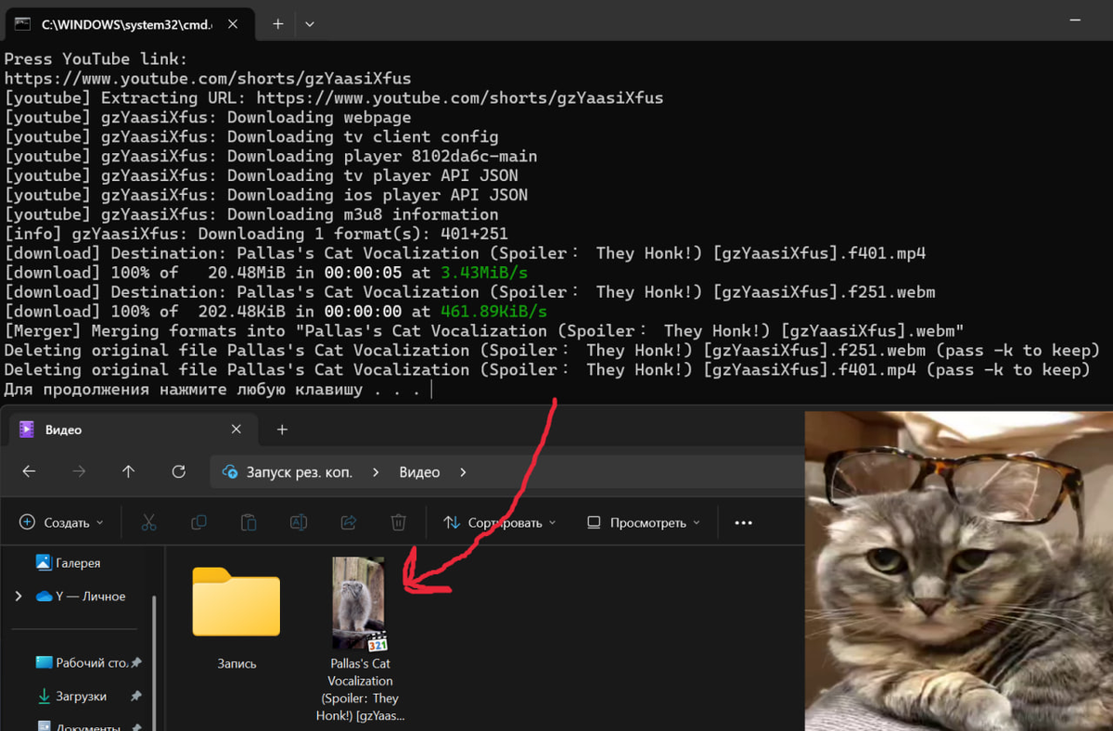Open the Просмотреть view menu
Viewport: 1113px width, 731px height.
pyautogui.click(x=643, y=523)
